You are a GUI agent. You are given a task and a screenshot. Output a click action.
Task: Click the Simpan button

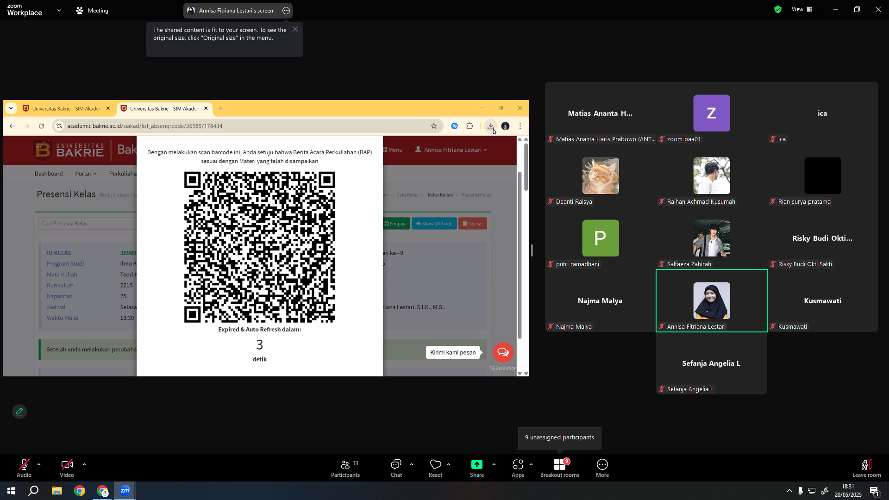point(395,224)
